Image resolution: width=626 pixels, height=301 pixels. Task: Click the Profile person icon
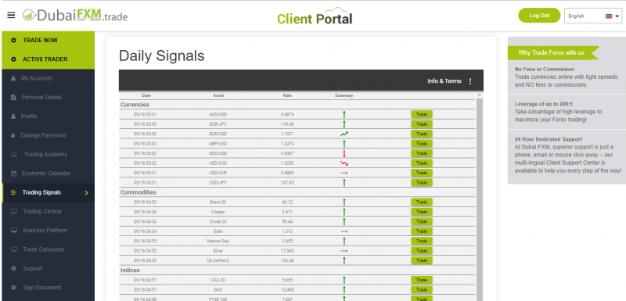pyautogui.click(x=13, y=116)
